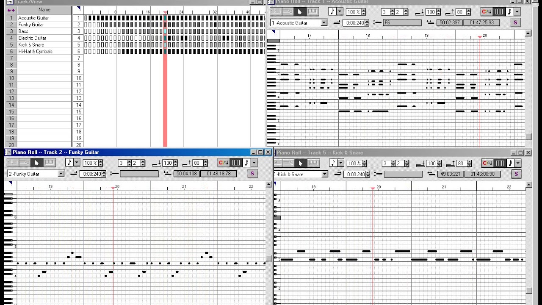This screenshot has height=305, width=542.
Task: Click scroll-up arrow of Funky Guitar vertical scrollbar
Action: point(269,184)
